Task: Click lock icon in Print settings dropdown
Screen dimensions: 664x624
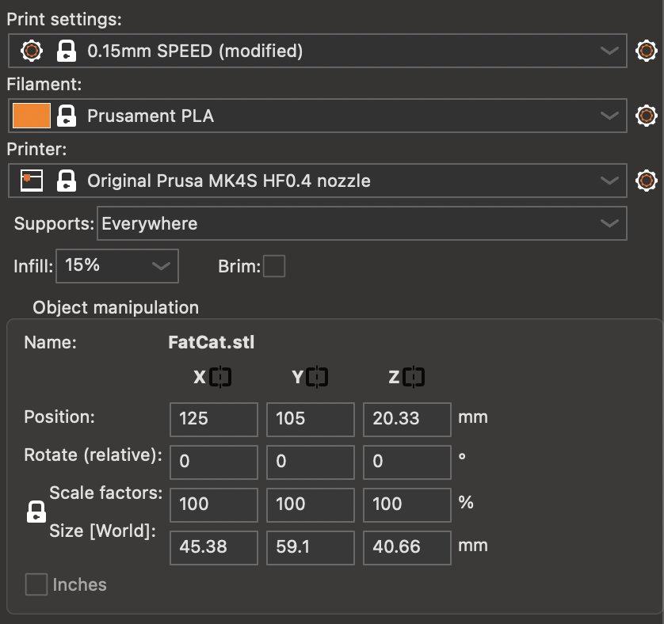Action: tap(67, 51)
